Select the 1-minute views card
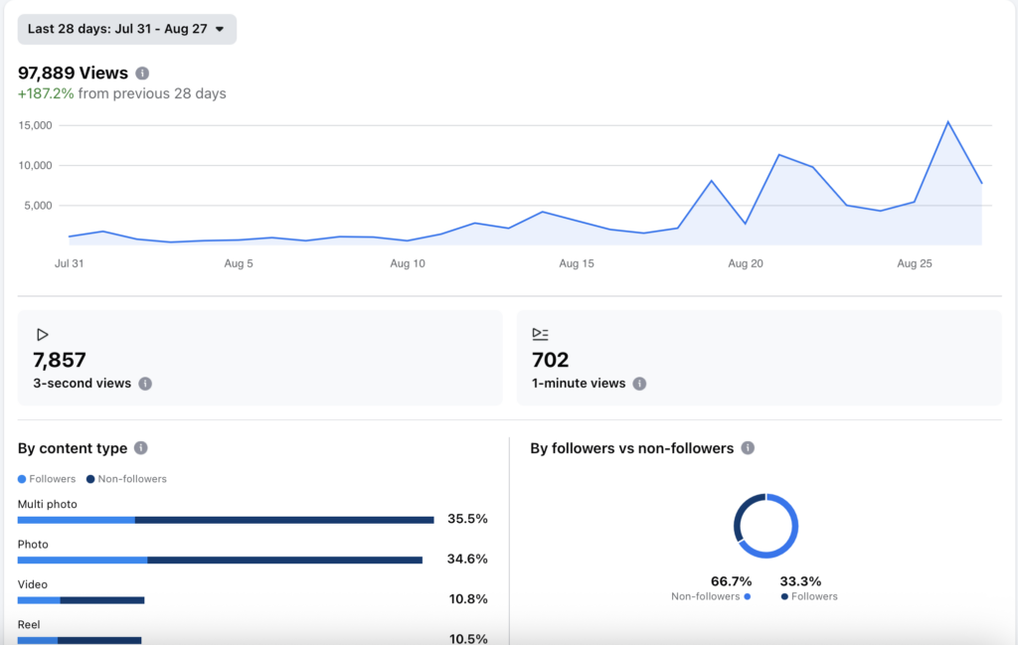The width and height of the screenshot is (1018, 645). tap(759, 358)
